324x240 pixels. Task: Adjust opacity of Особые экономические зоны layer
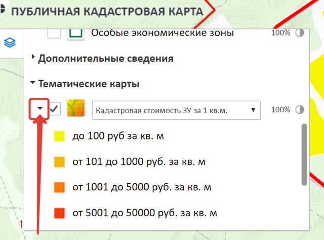pos(299,32)
